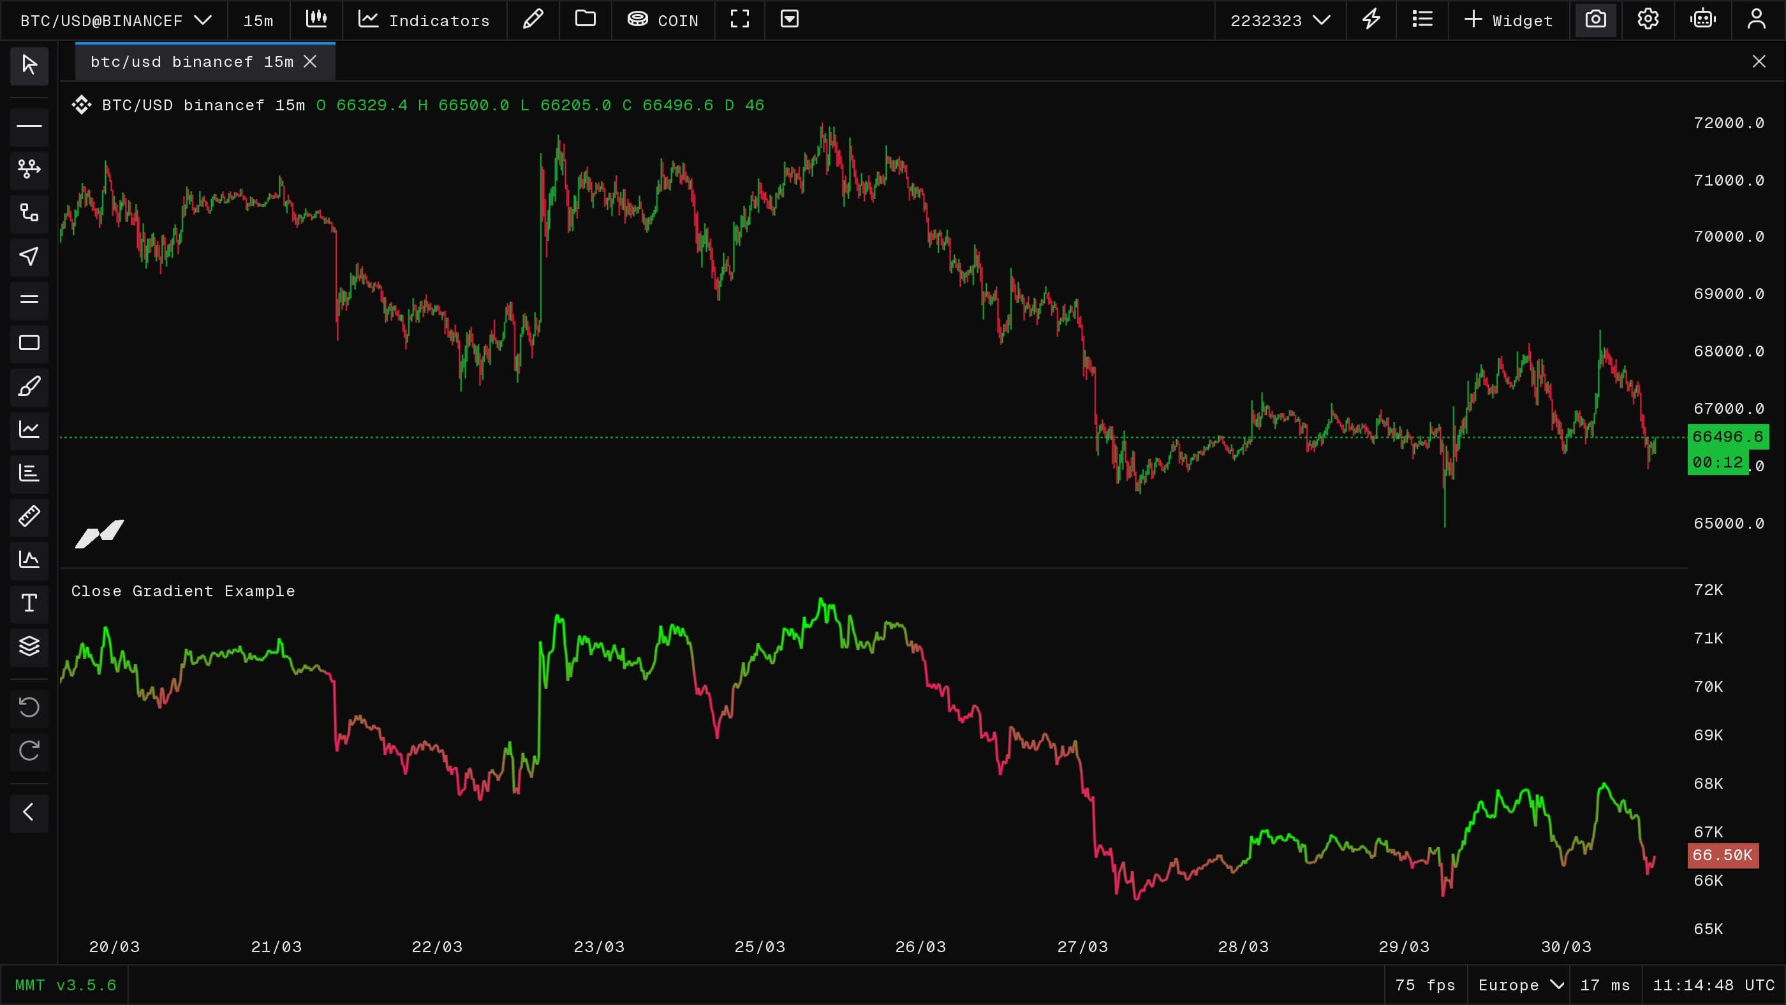This screenshot has width=1786, height=1005.
Task: Open the list view icon
Action: [x=1422, y=20]
